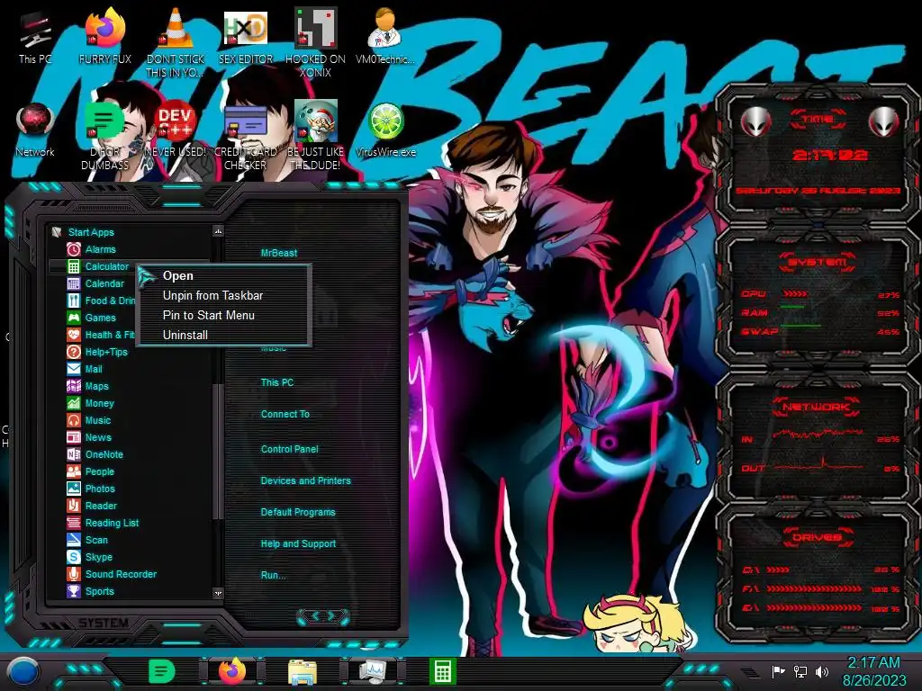Open Control Panel from start menu

coord(289,449)
